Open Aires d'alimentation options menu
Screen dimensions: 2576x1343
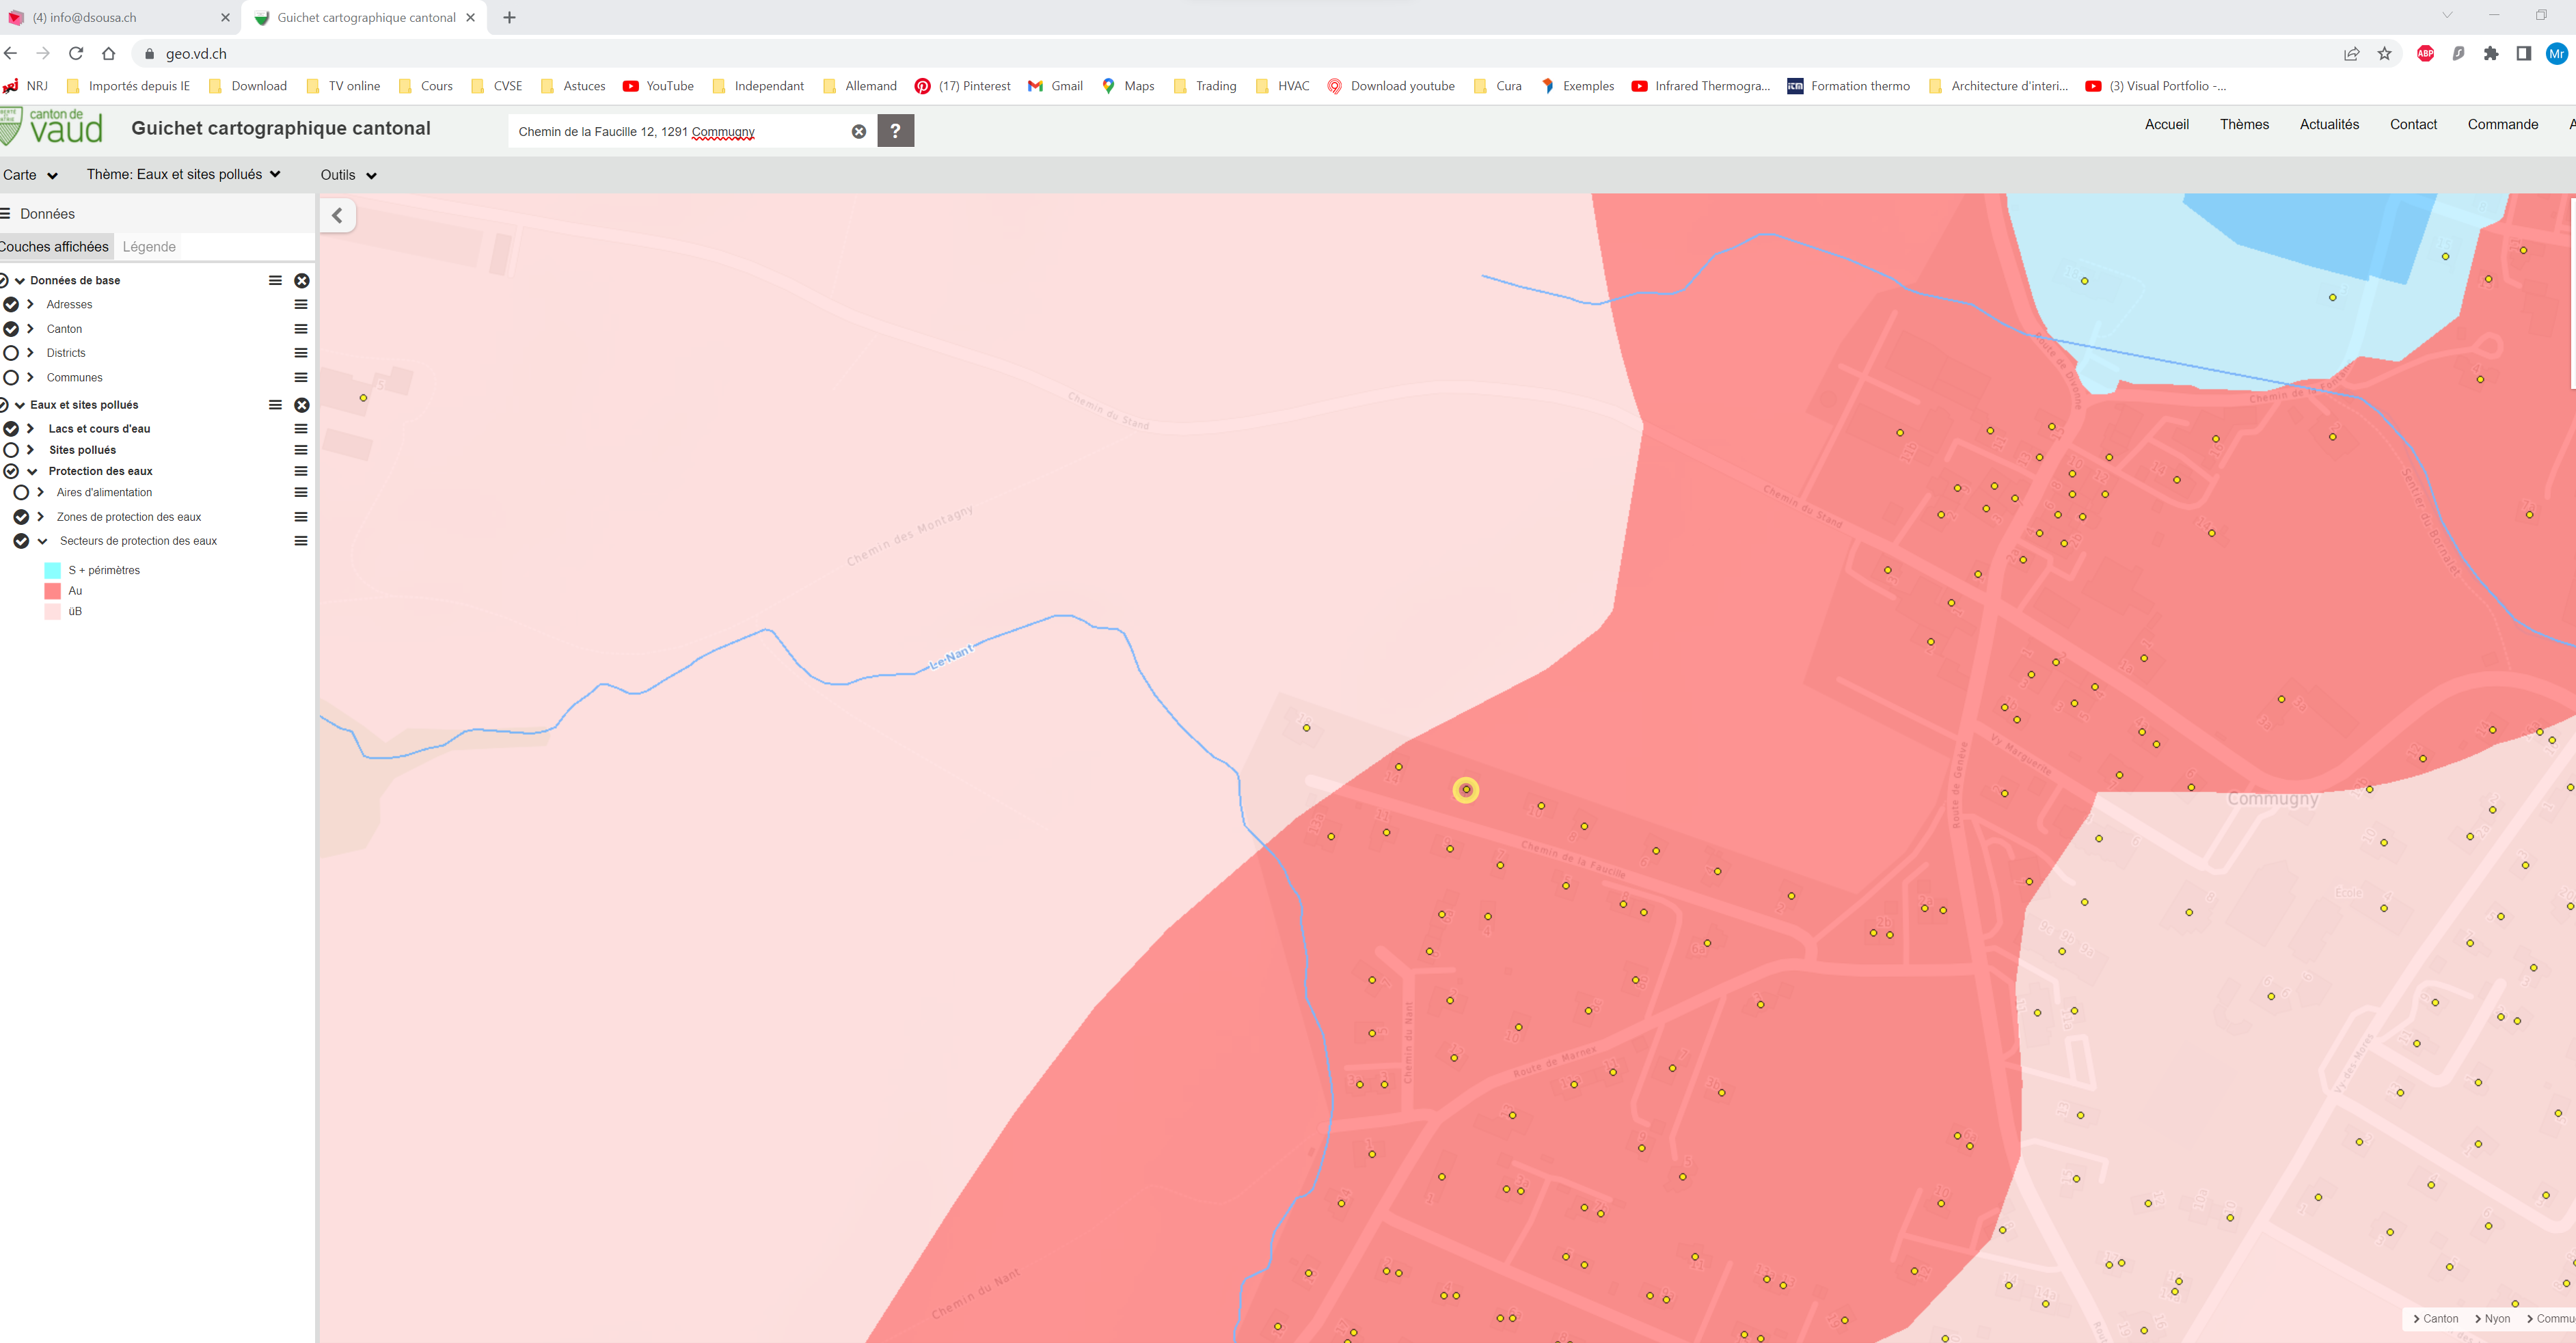[301, 492]
